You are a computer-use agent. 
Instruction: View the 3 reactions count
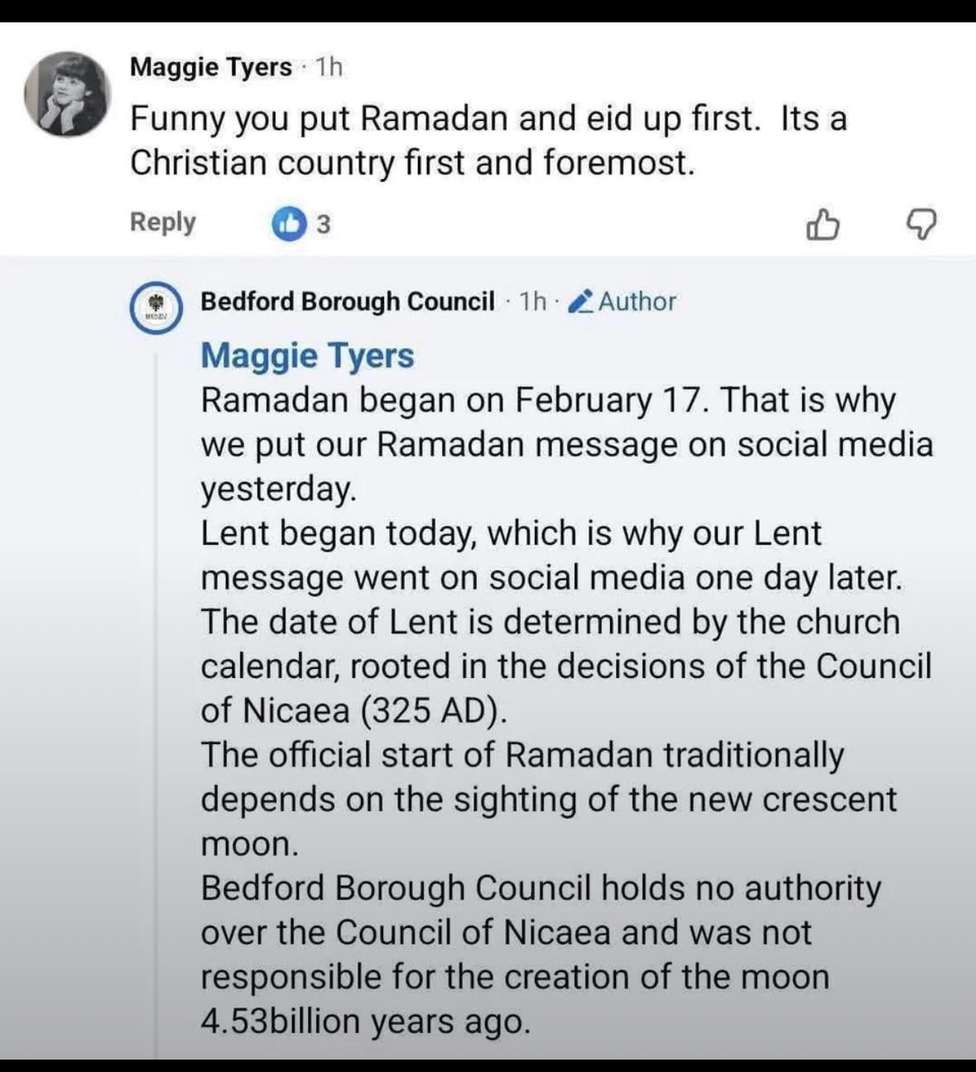coord(324,224)
